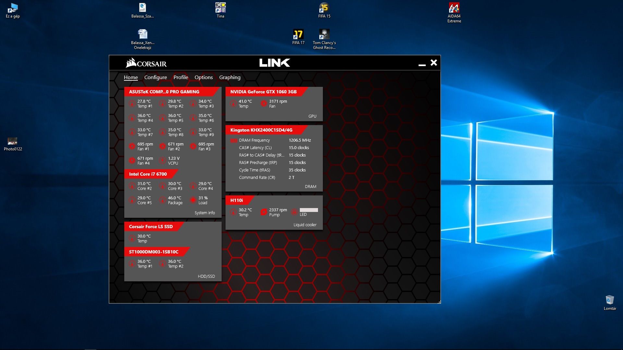Go to the Graphing tab
Viewport: 623px width, 350px height.
point(230,77)
